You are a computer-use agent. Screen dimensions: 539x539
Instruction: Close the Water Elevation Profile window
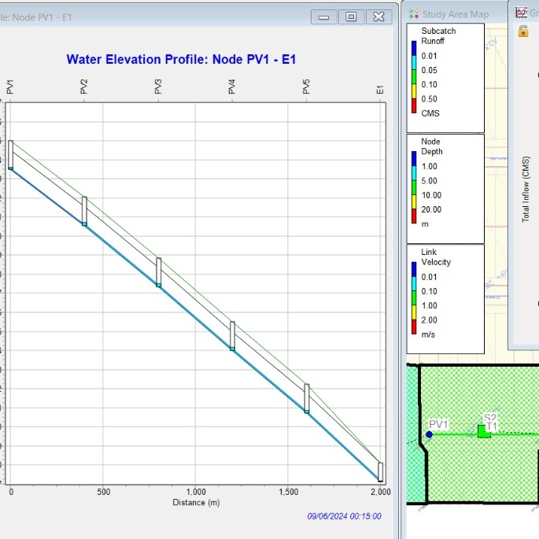click(x=378, y=17)
